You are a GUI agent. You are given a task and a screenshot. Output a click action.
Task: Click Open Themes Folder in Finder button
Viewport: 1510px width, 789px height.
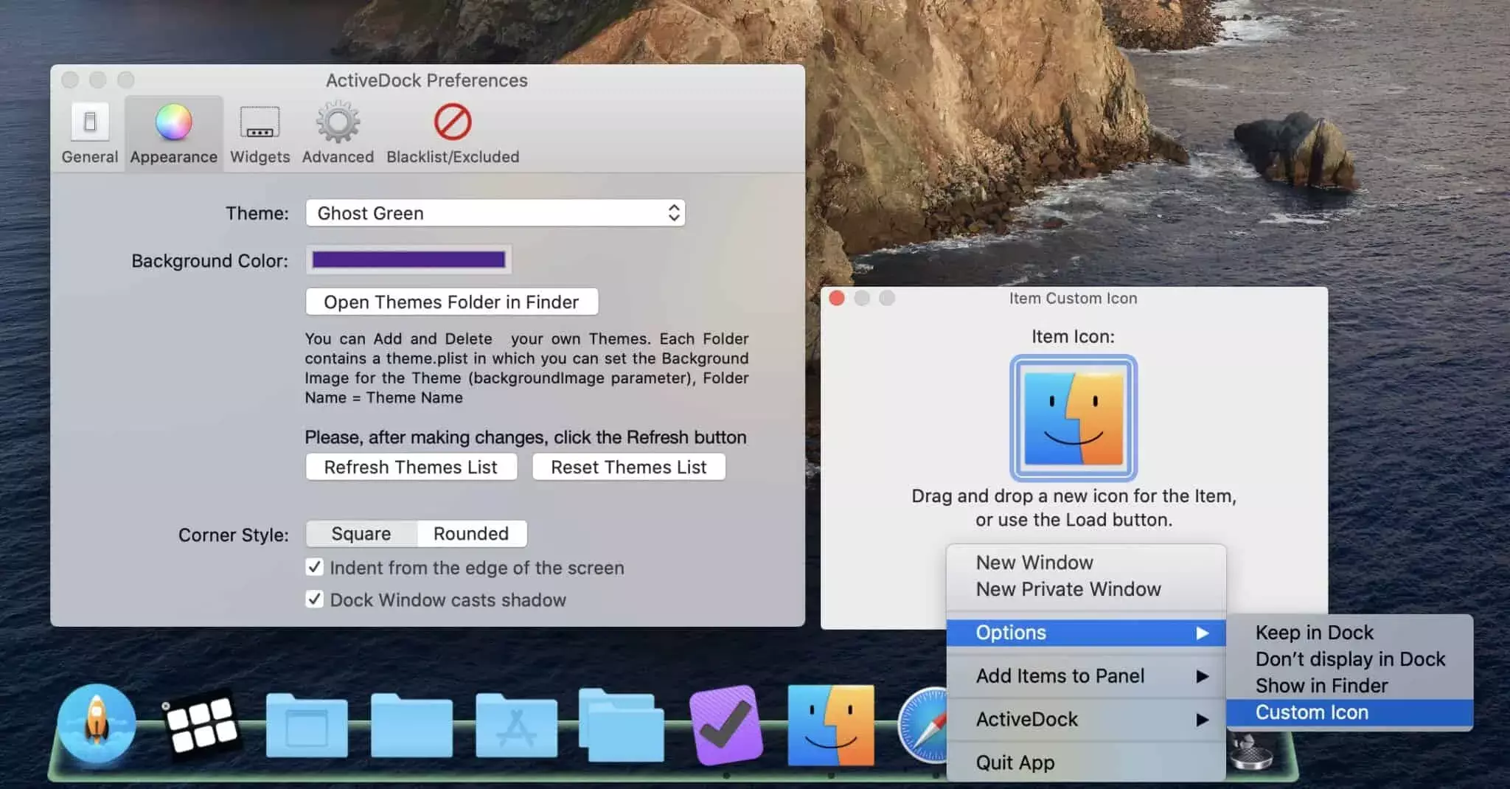tap(452, 302)
